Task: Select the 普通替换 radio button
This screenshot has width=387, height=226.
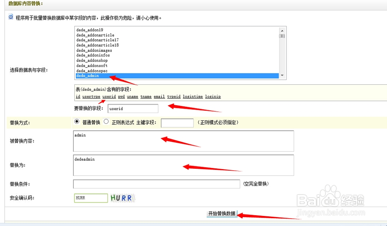Action: click(77, 122)
